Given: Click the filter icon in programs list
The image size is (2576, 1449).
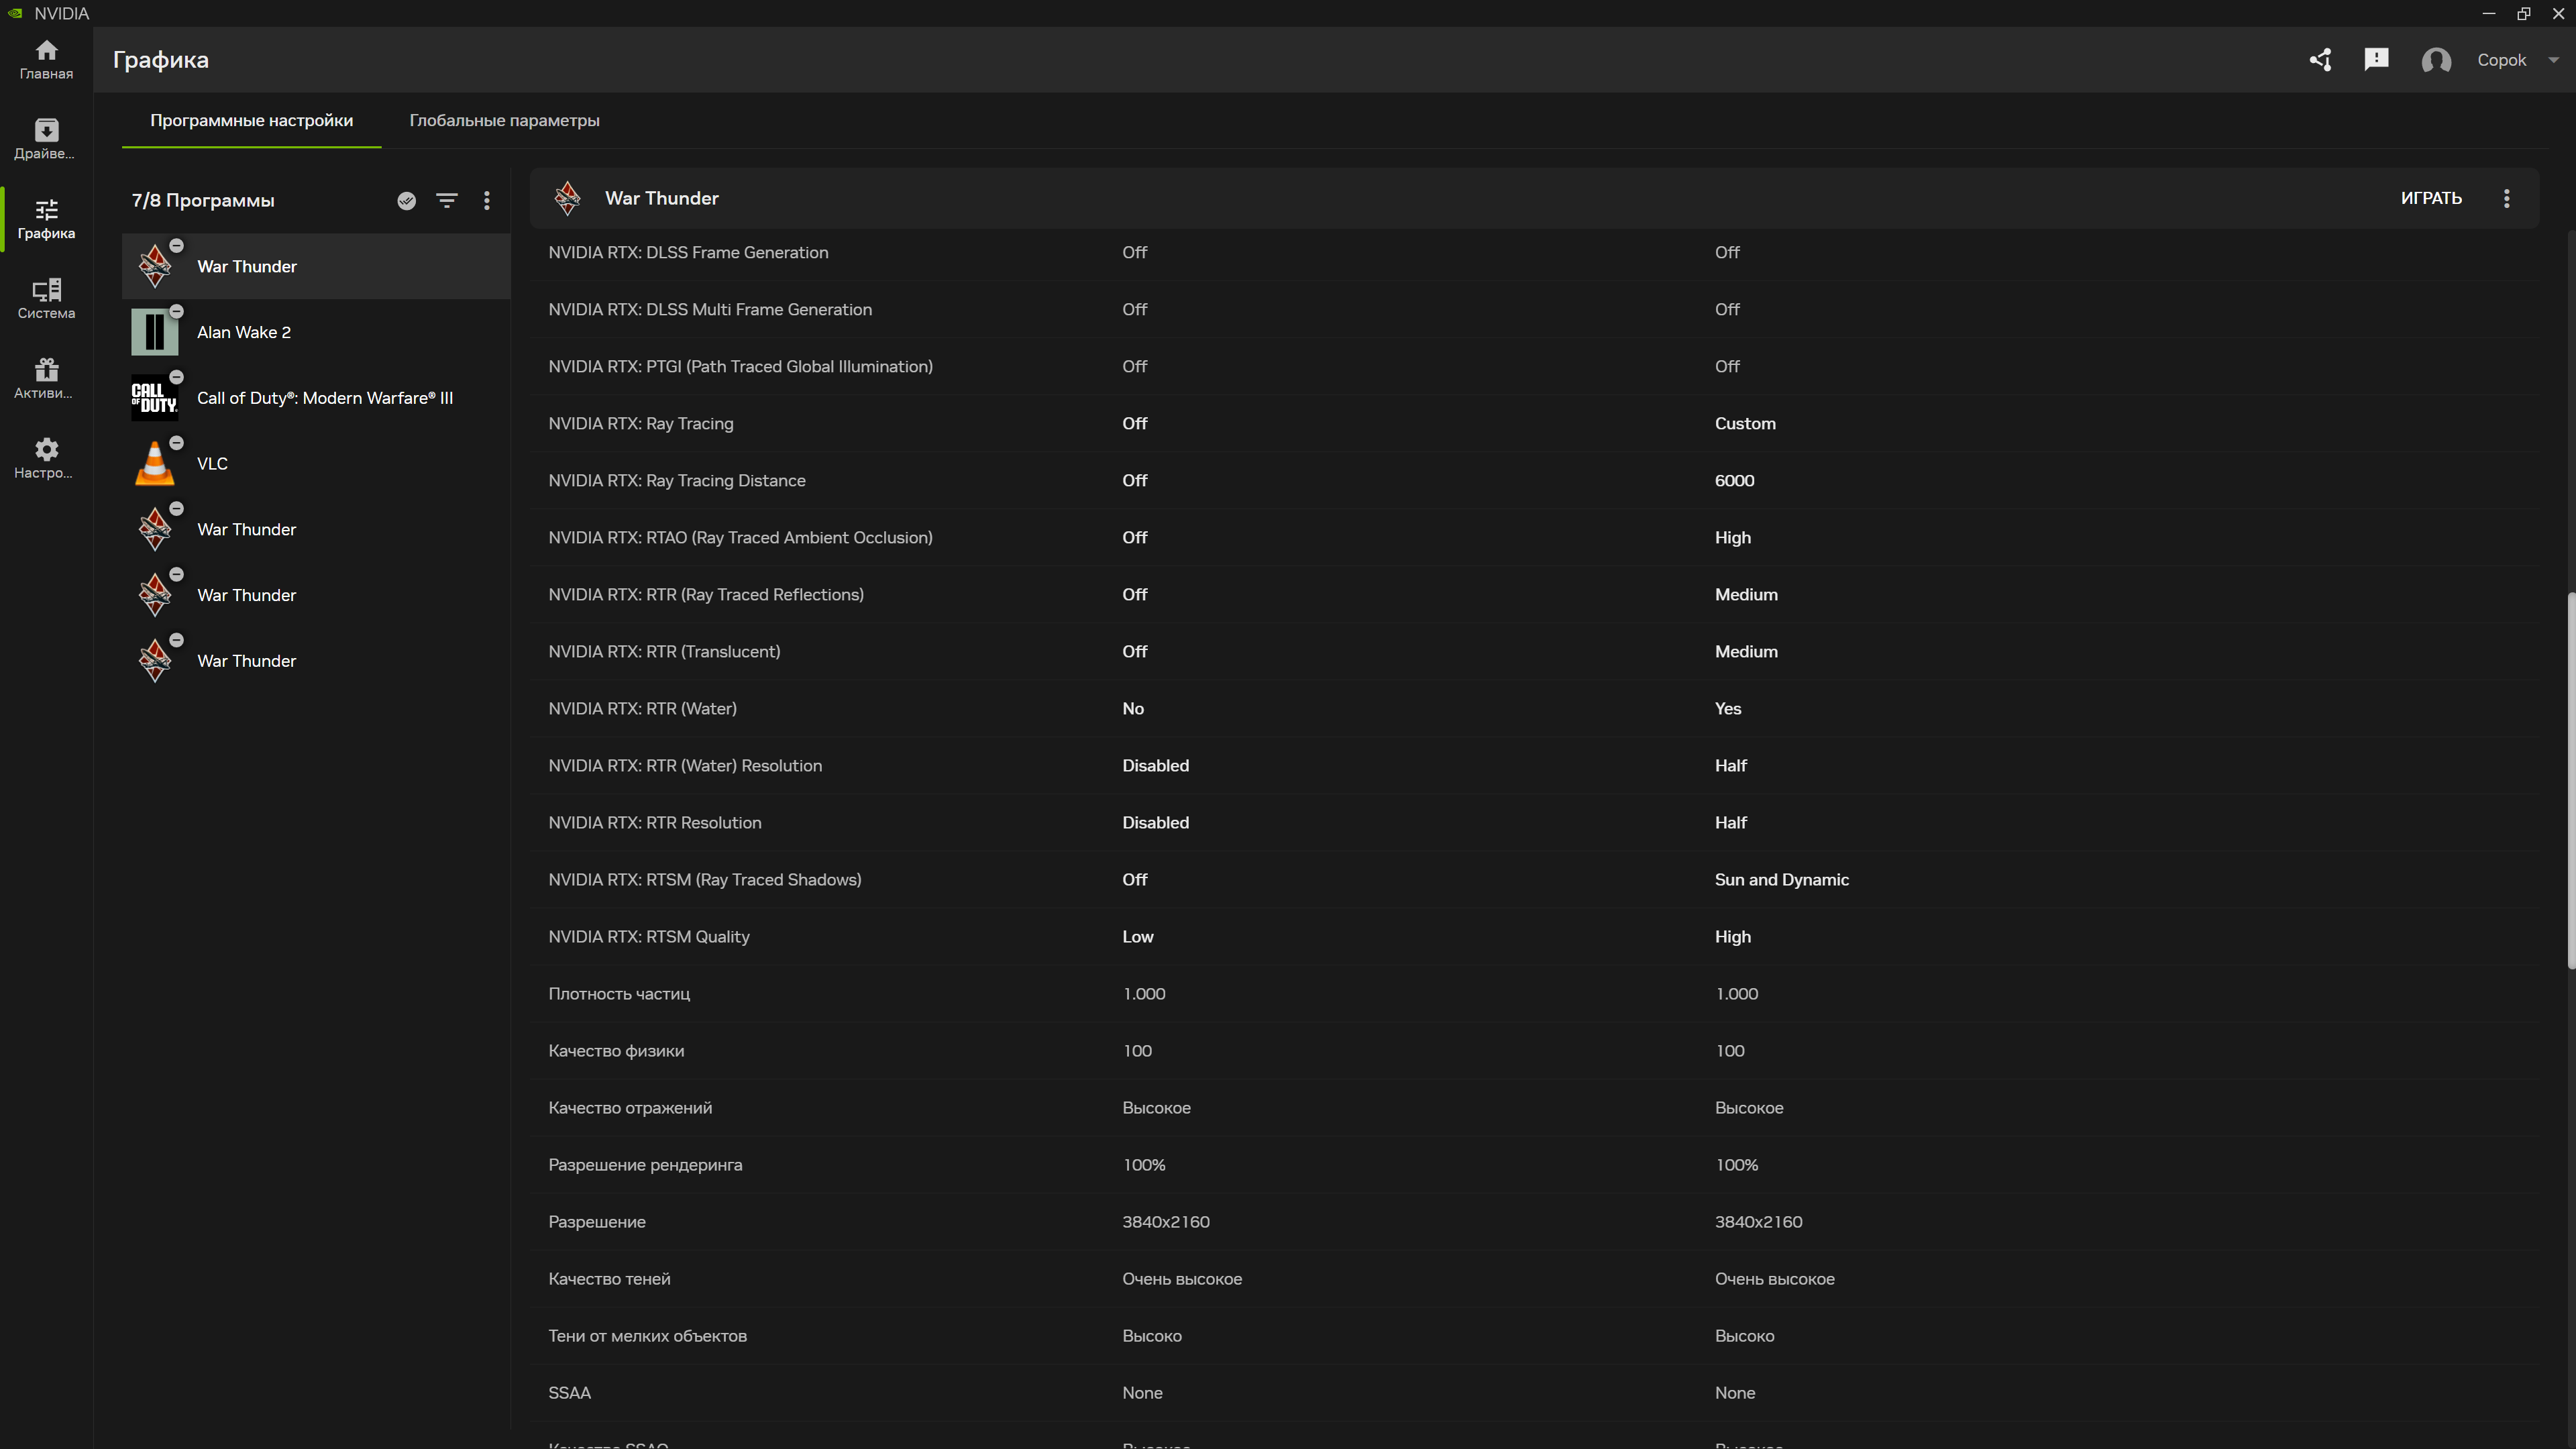Looking at the screenshot, I should point(447,201).
